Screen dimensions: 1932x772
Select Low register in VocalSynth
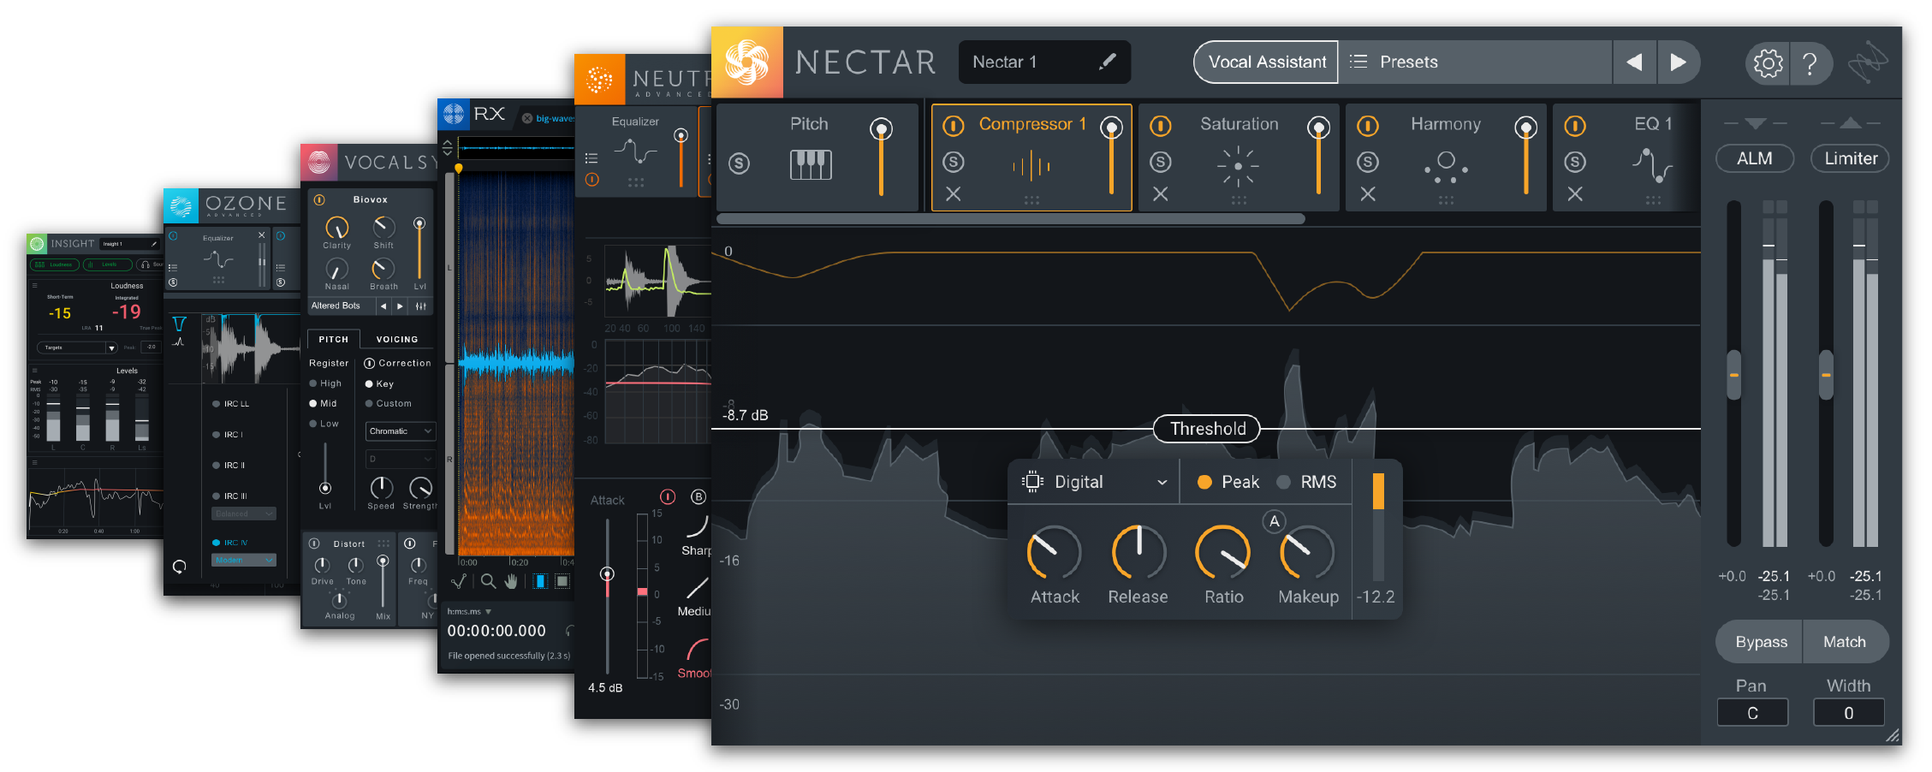324,424
